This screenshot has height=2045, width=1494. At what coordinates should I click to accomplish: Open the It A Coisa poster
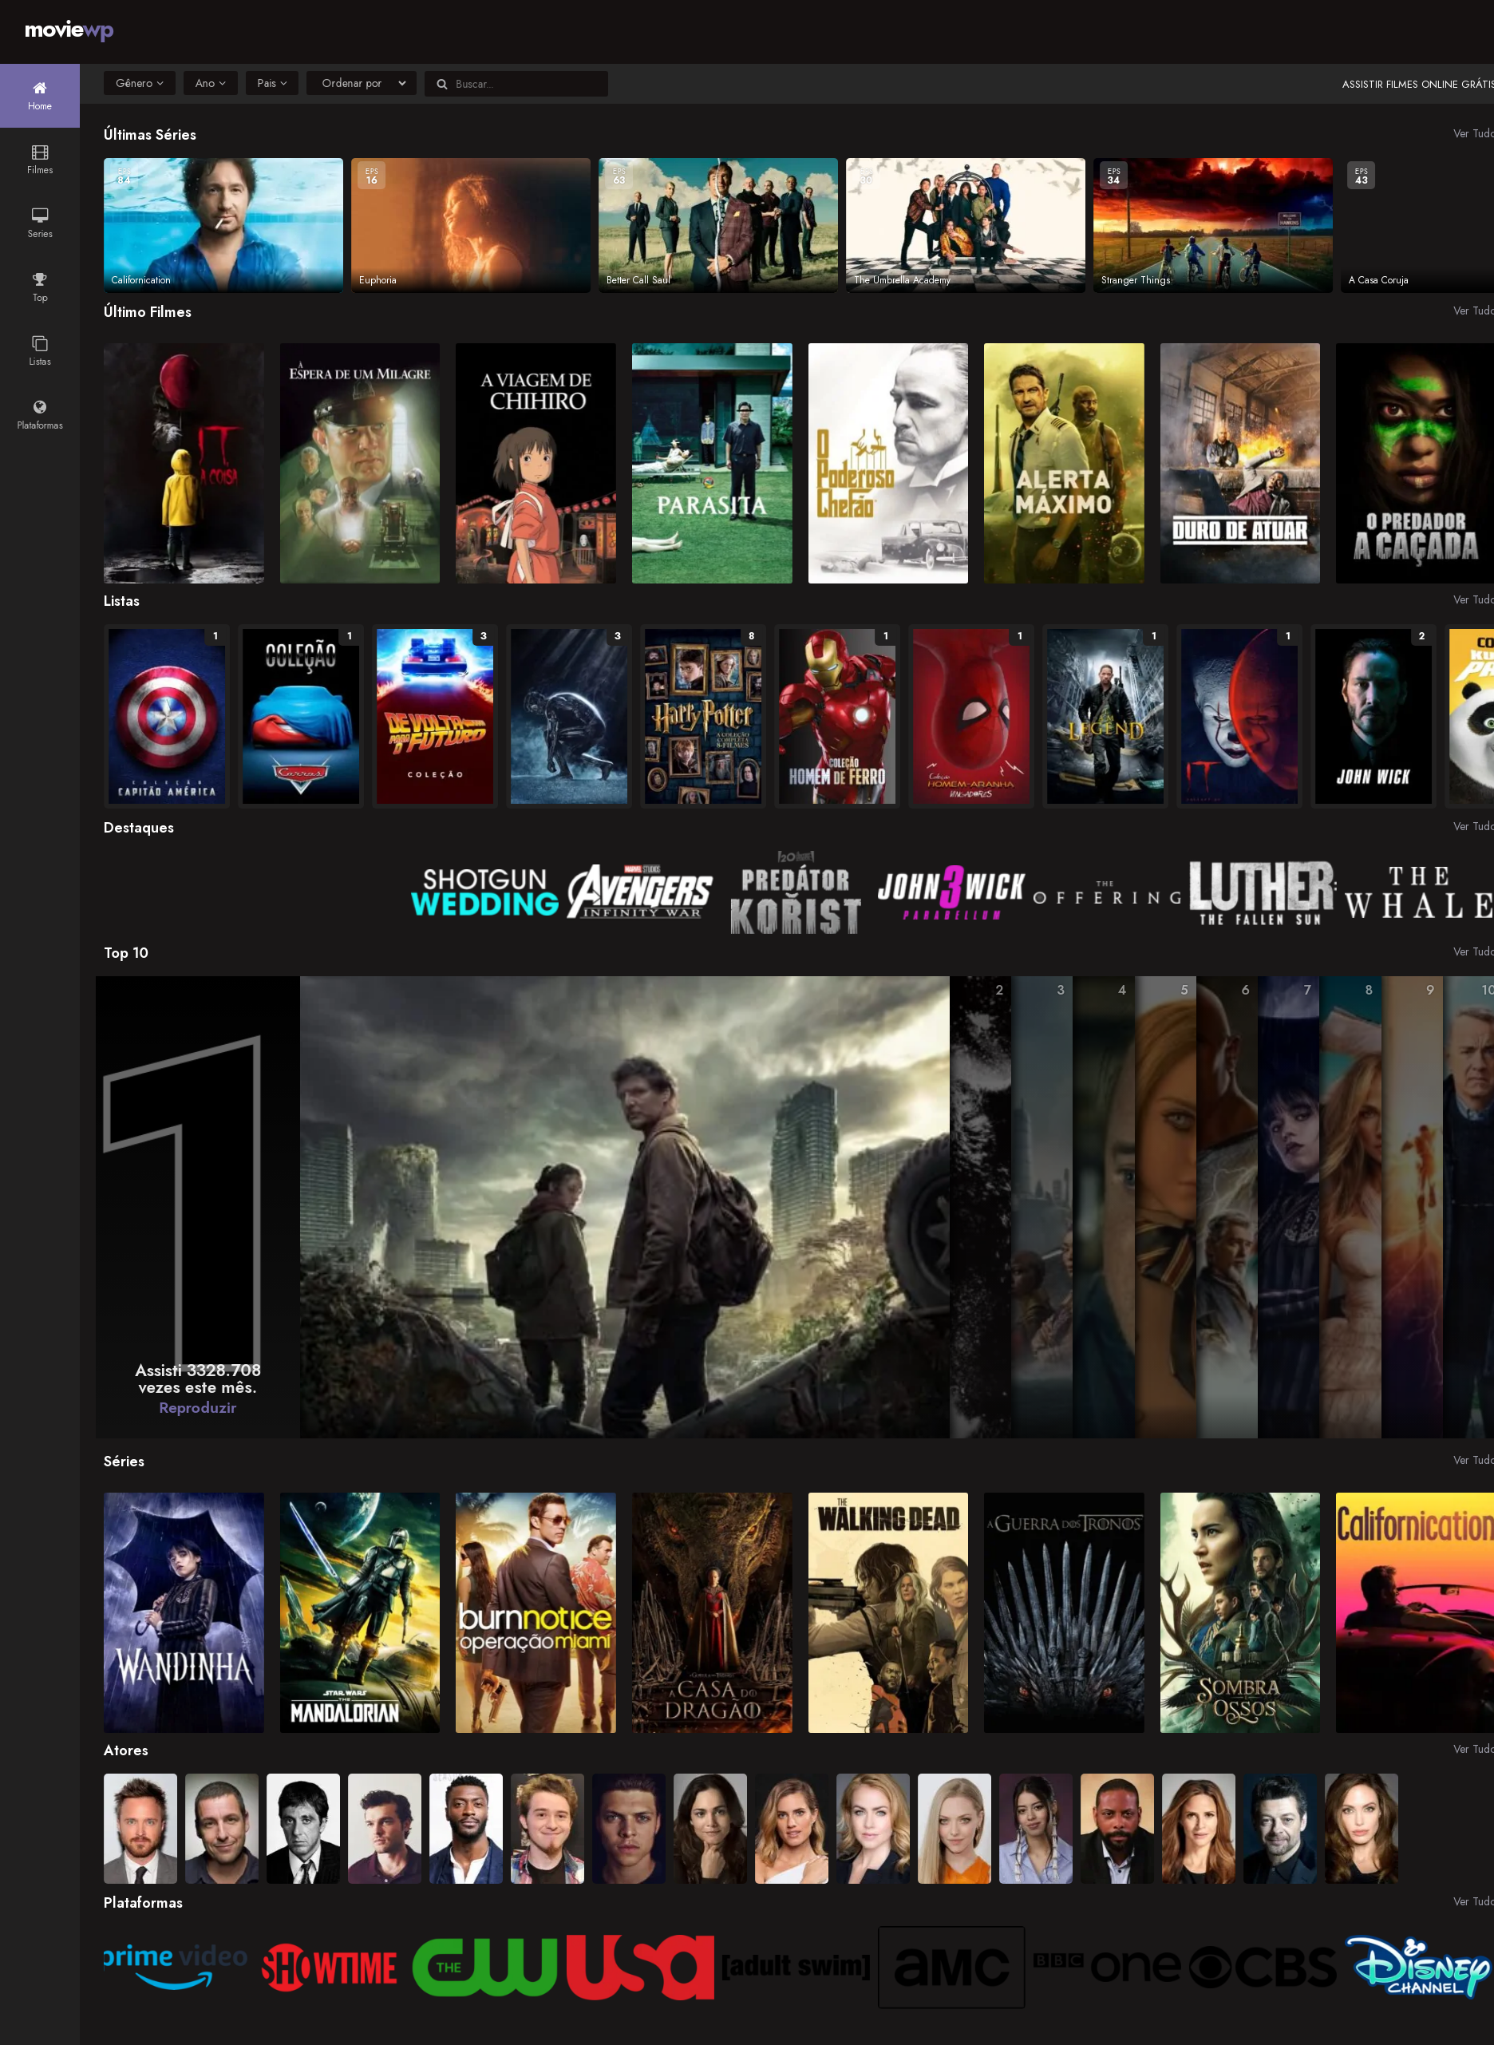coord(184,463)
